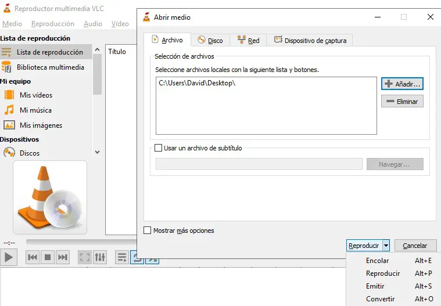Open the Medio menu

click(x=12, y=24)
